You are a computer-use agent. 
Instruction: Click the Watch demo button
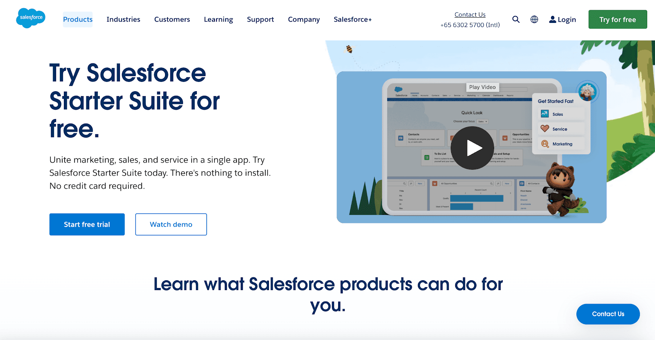pyautogui.click(x=171, y=224)
